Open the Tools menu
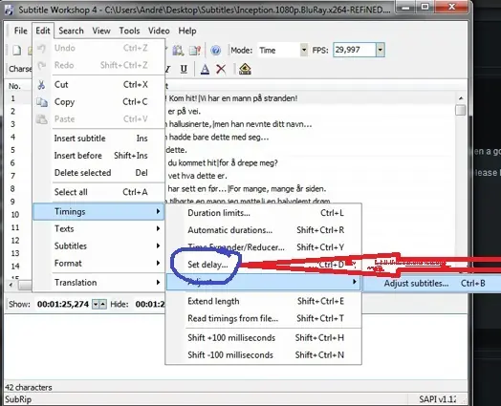 pyautogui.click(x=129, y=31)
